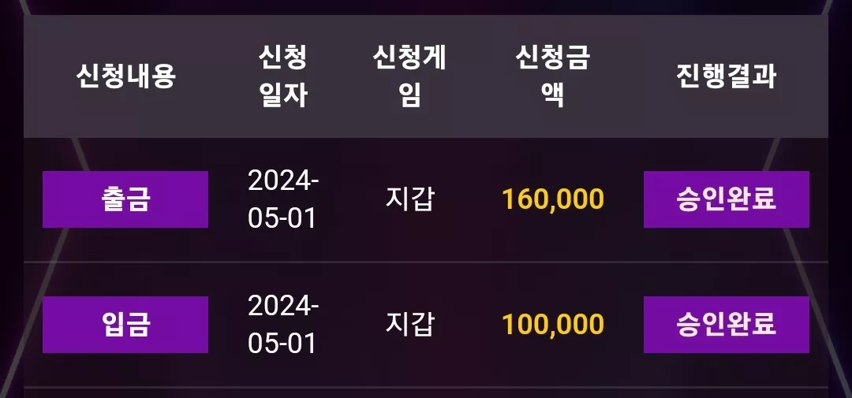Image resolution: width=852 pixels, height=398 pixels.
Task: Click the 신청내용 column header
Action: (x=125, y=76)
